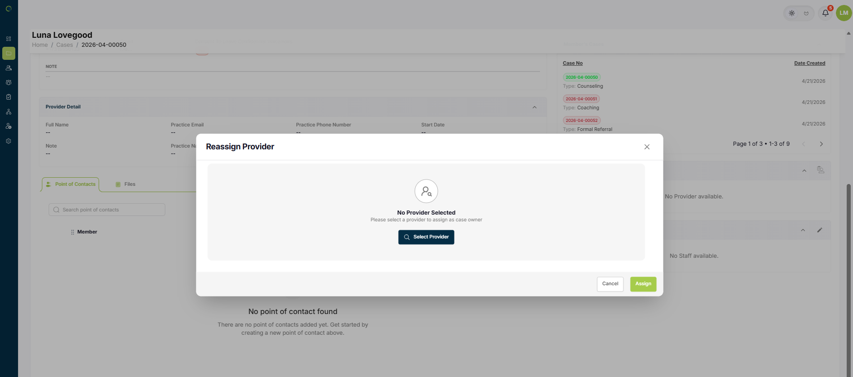Click the app logo in sidebar top

9,9
